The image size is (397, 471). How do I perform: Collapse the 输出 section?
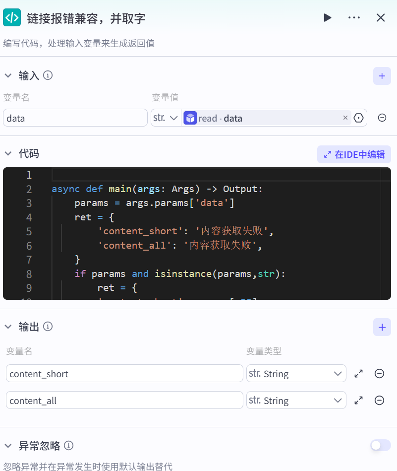8,327
